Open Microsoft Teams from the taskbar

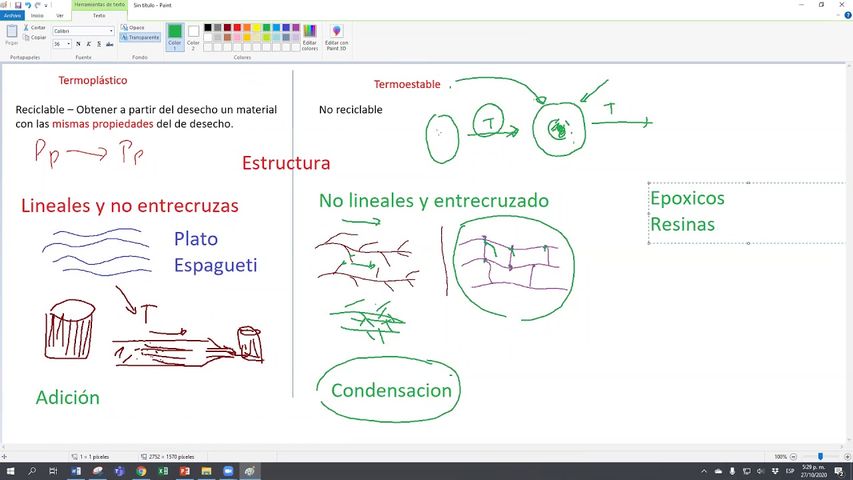pos(119,471)
